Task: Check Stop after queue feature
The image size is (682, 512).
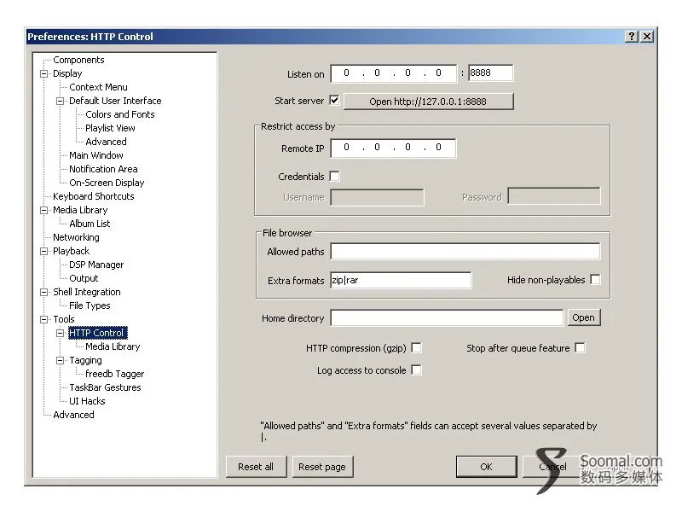Action: 580,348
